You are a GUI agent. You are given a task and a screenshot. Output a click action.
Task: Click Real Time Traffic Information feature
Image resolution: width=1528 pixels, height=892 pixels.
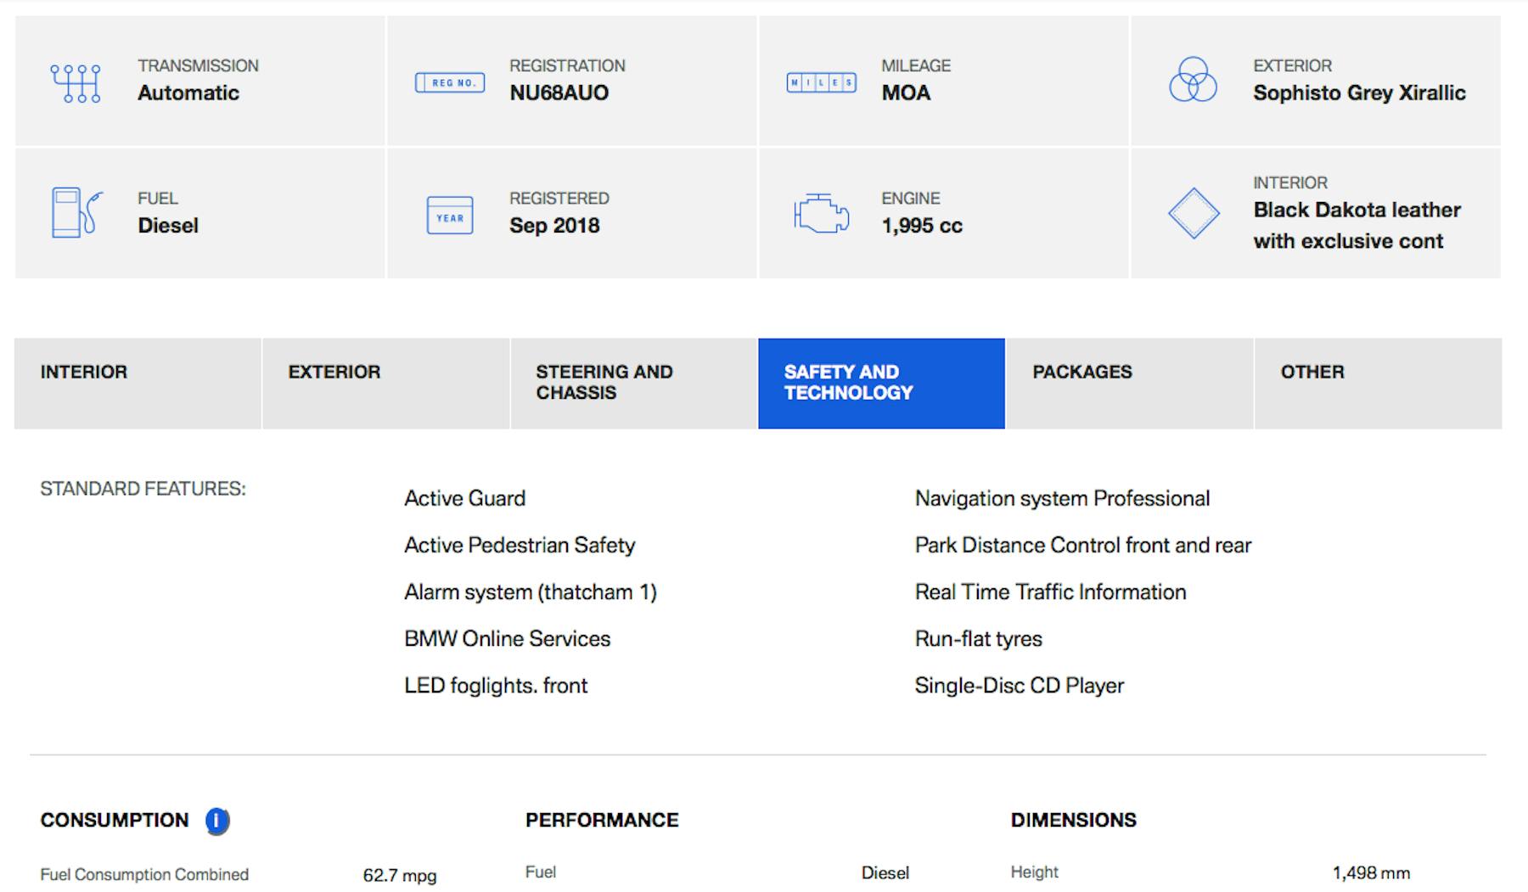tap(1050, 592)
